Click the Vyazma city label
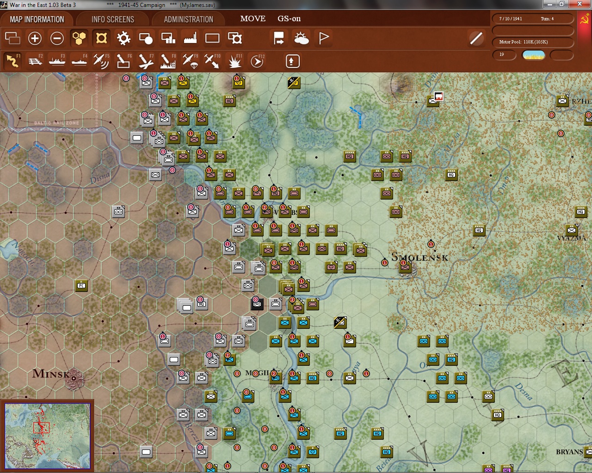The height and width of the screenshot is (473, 592). pyautogui.click(x=572, y=238)
